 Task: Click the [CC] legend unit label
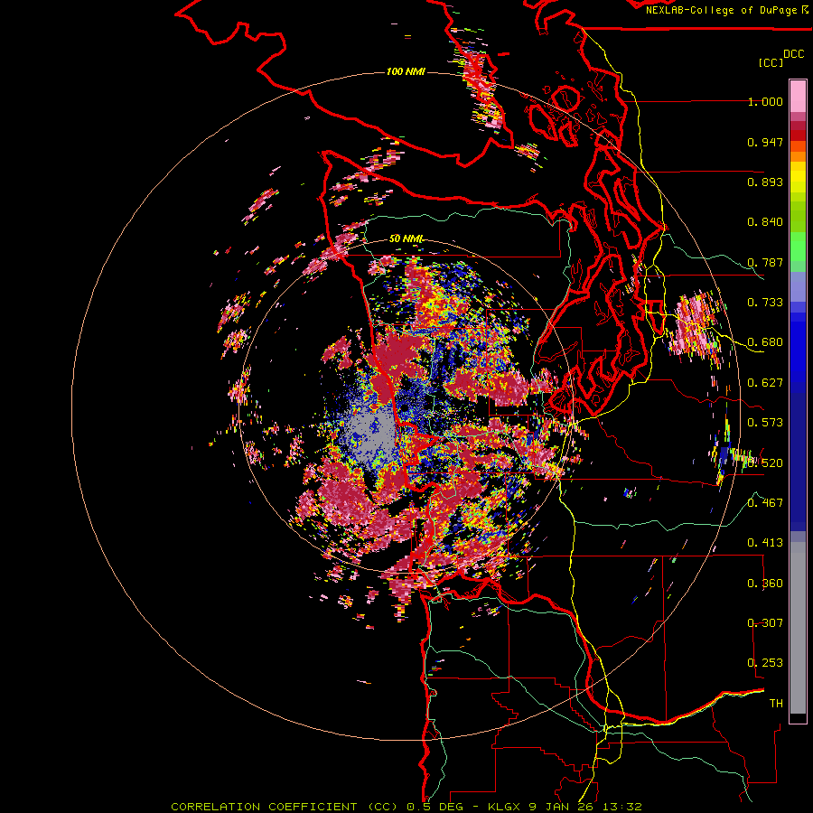click(771, 62)
